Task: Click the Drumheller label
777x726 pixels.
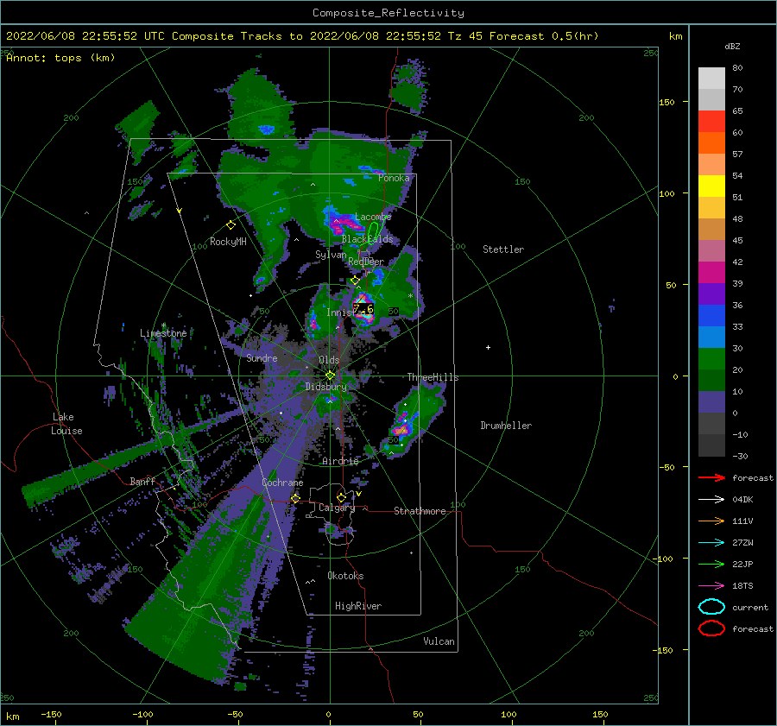Action: 506,426
